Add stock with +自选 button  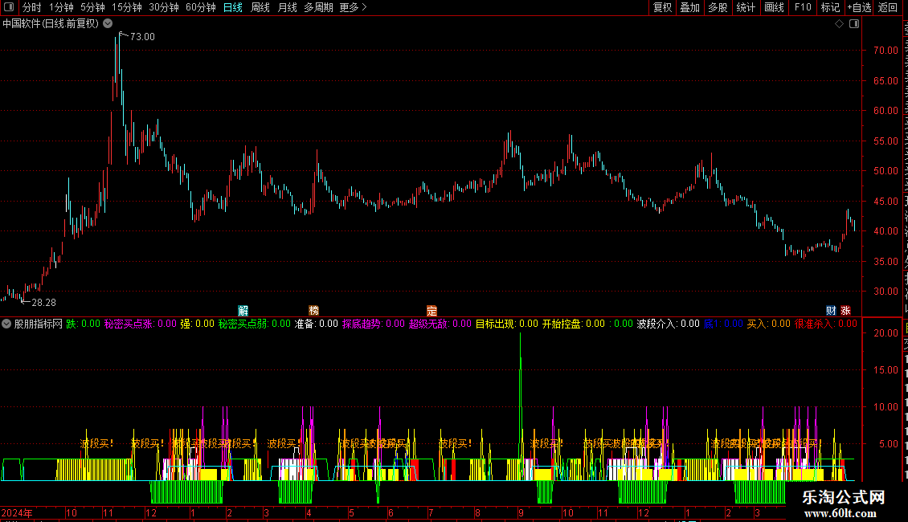[859, 7]
